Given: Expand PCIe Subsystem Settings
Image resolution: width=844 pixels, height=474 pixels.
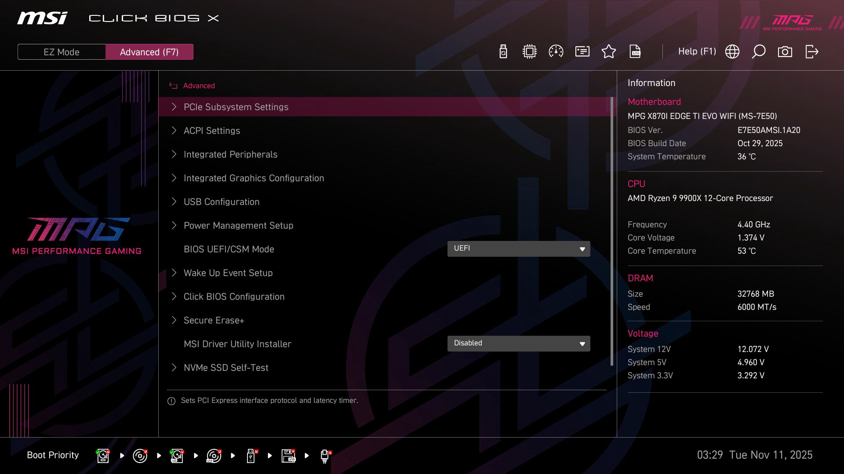Looking at the screenshot, I should (236, 107).
